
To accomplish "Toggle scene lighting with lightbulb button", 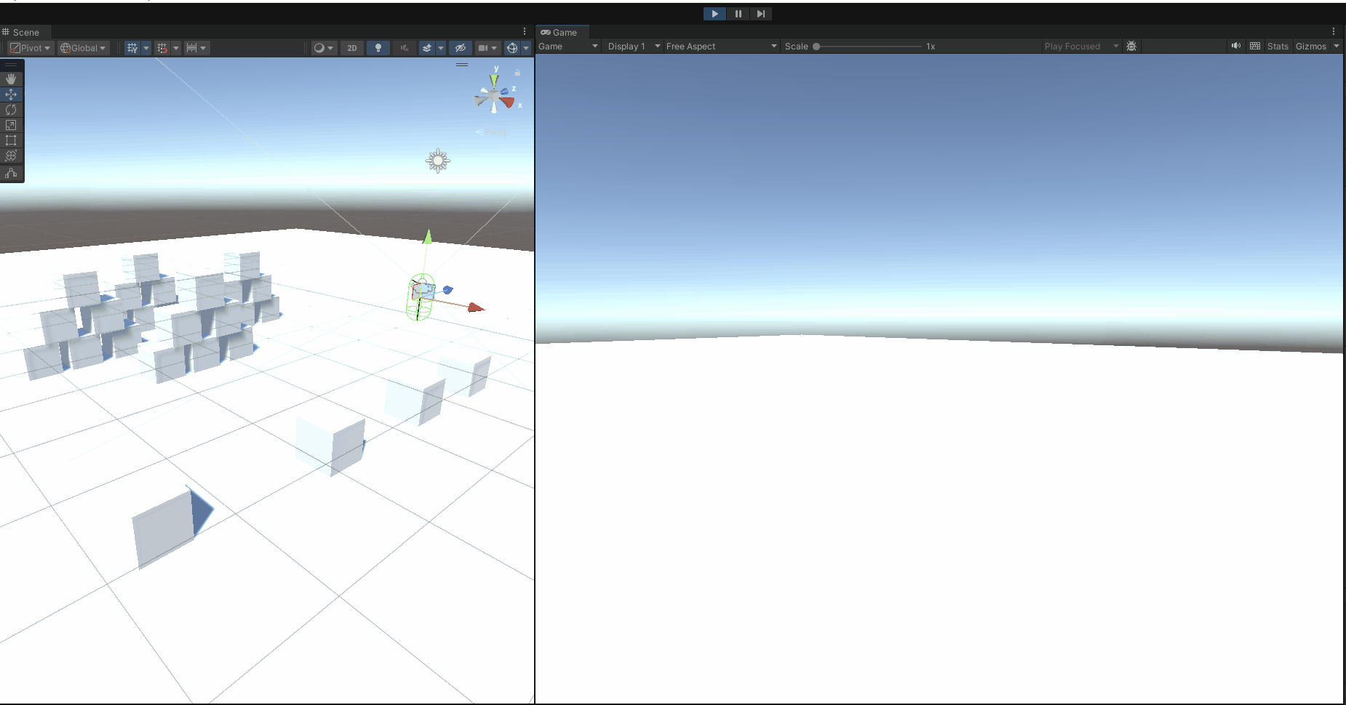I will [378, 48].
